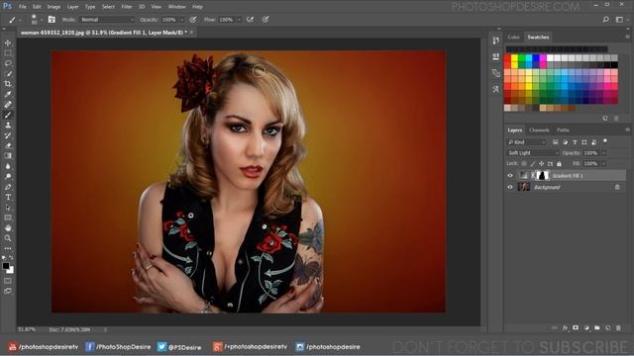Select the Dodge tool

click(x=8, y=176)
